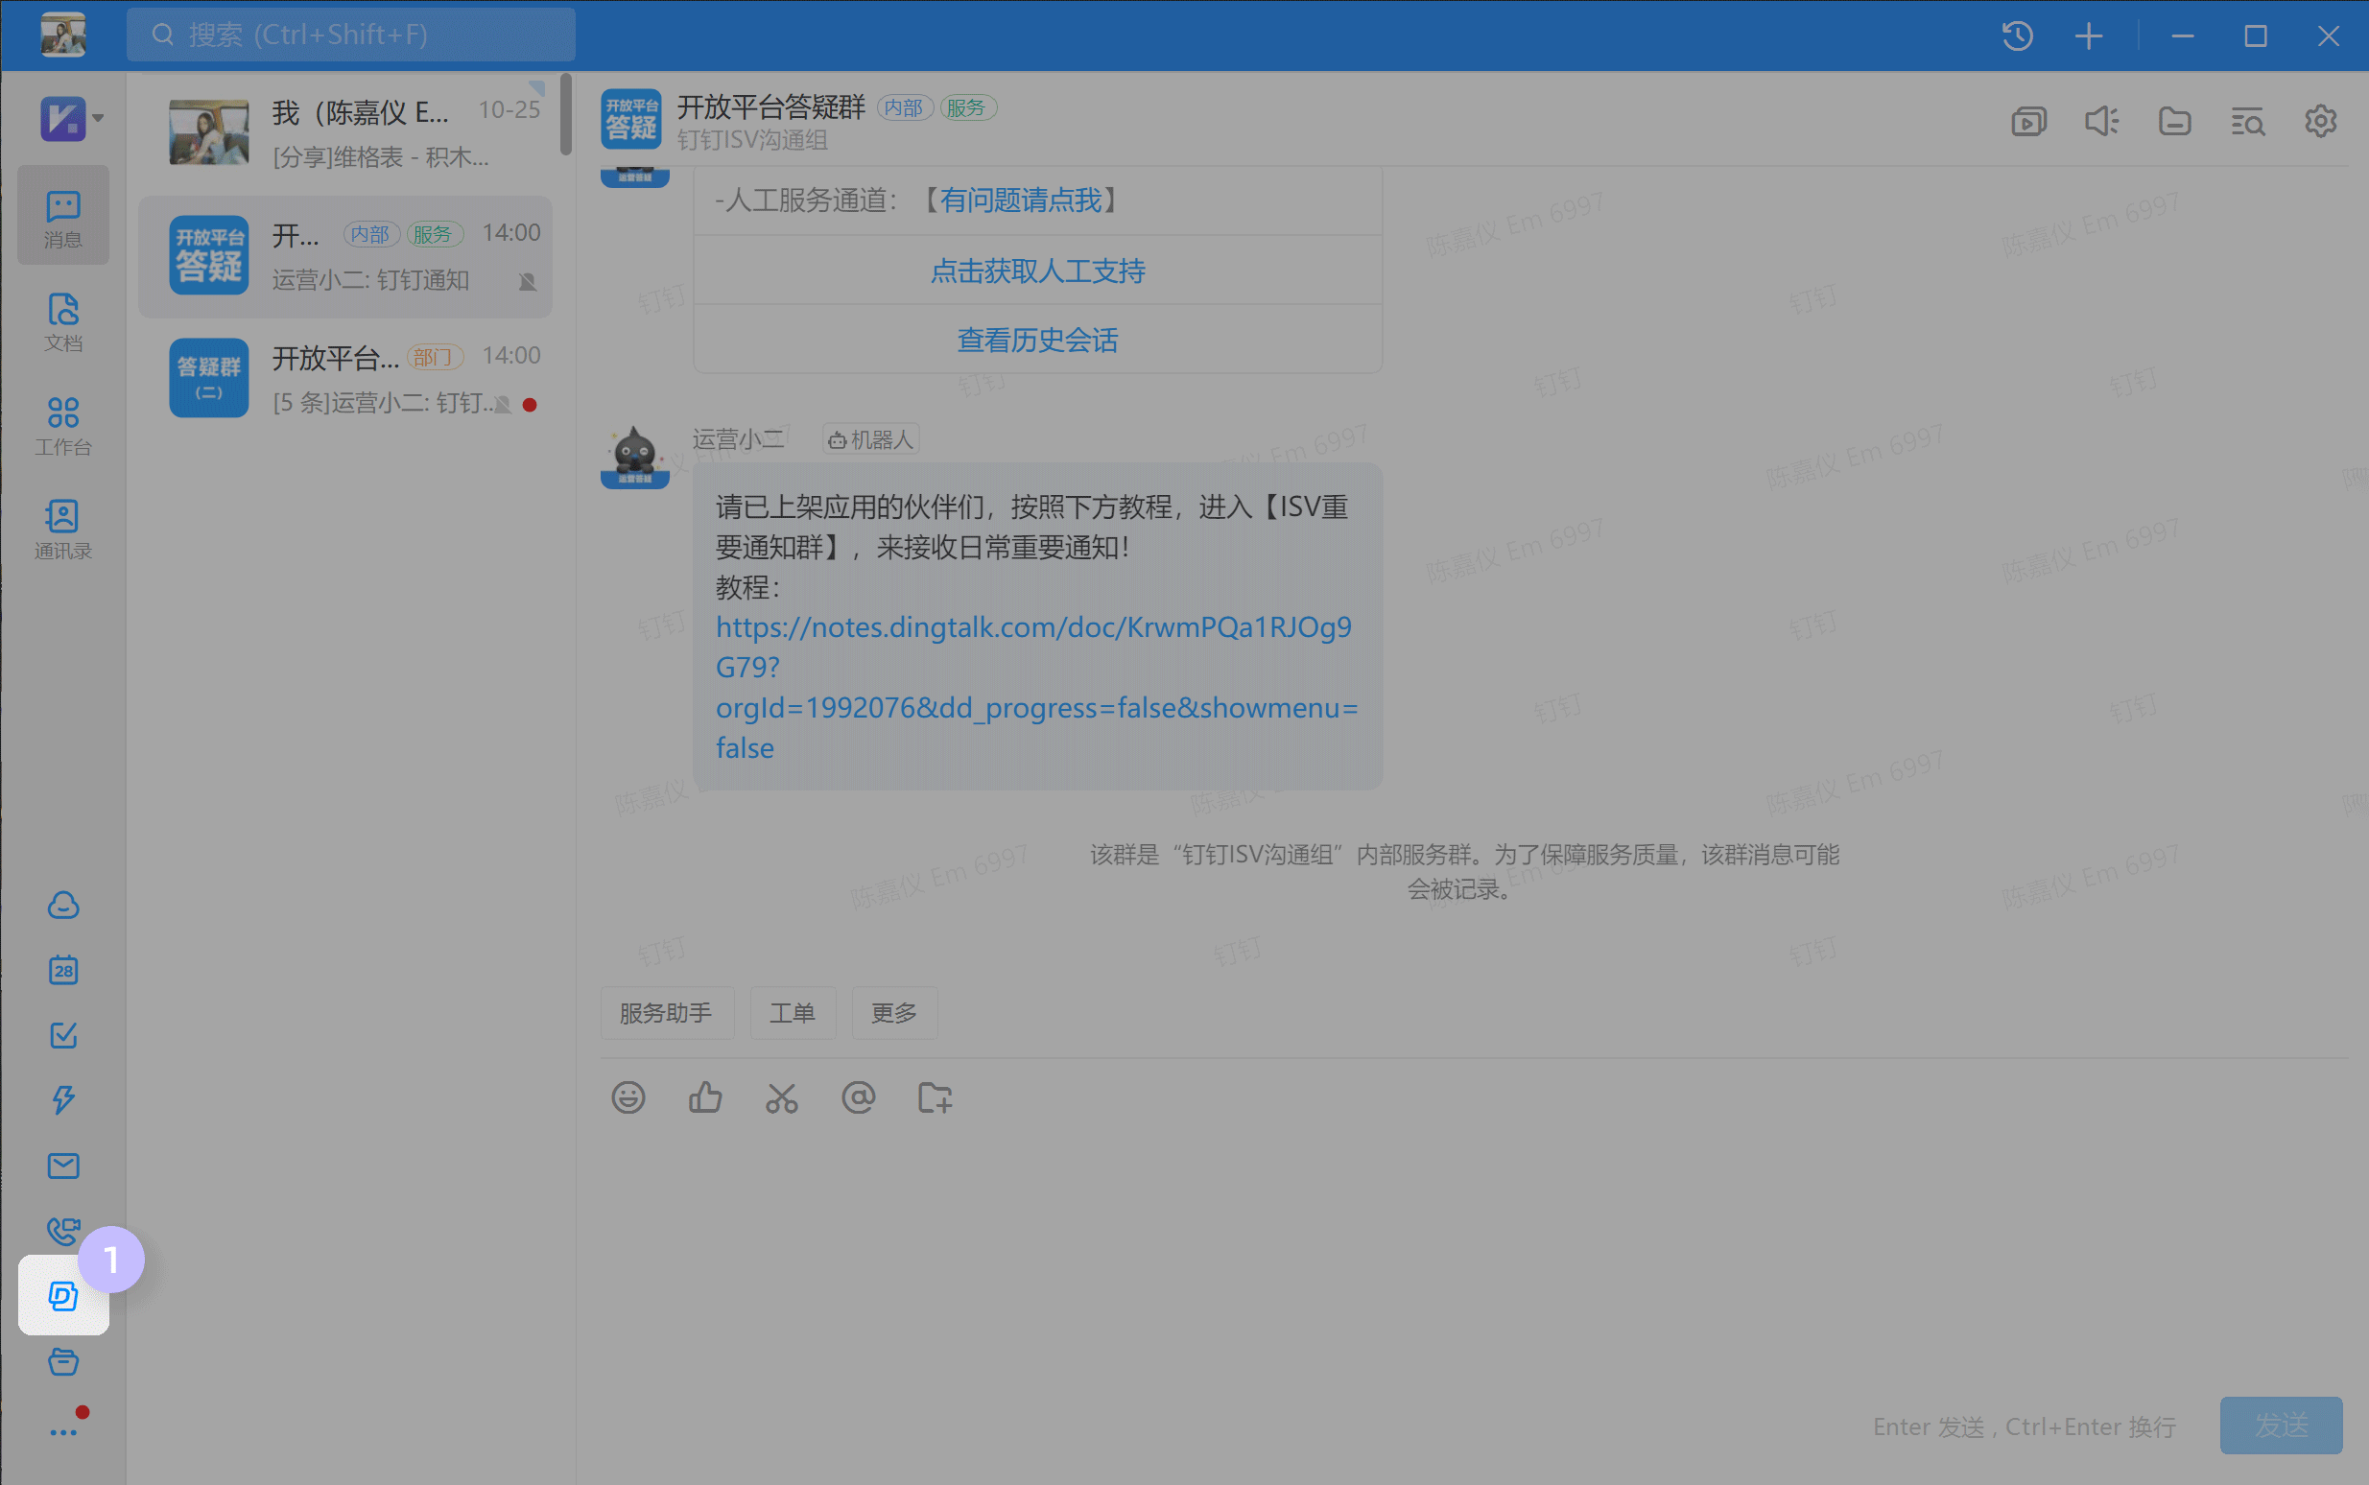Click the emoji smiley icon
The image size is (2369, 1485).
tap(628, 1097)
